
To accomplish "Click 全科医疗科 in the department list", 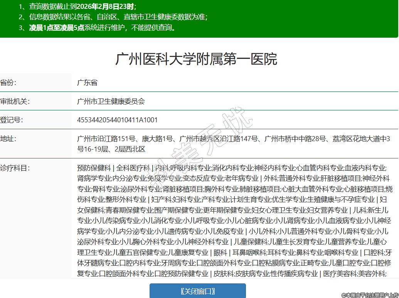I will [x=133, y=168].
